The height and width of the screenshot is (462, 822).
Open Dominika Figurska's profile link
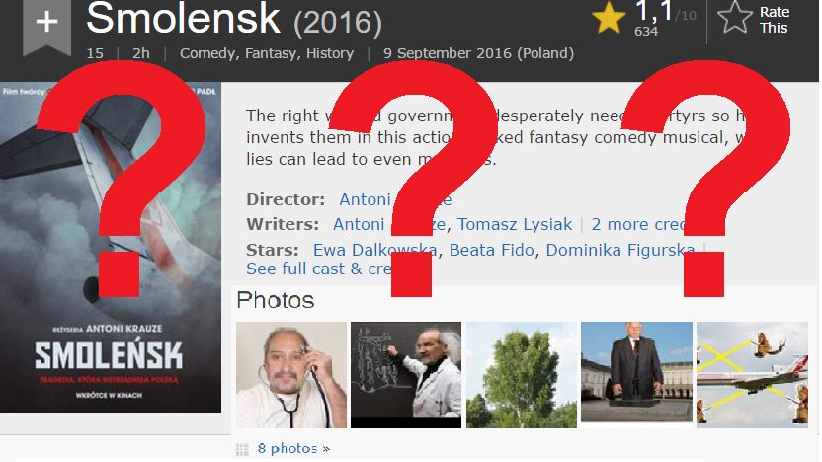[x=620, y=250]
